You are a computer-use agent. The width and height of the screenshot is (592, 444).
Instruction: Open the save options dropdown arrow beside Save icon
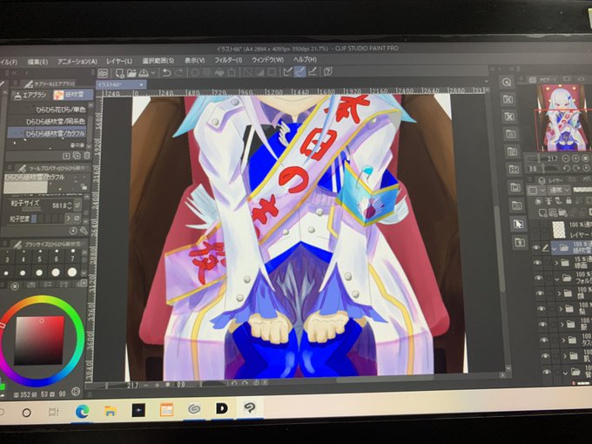click(x=153, y=72)
